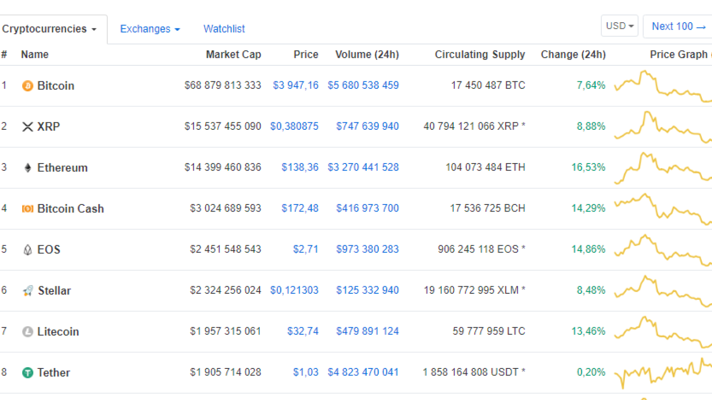Click Bitcoin Cash price $172,48
This screenshot has width=712, height=400.
pyautogui.click(x=300, y=208)
